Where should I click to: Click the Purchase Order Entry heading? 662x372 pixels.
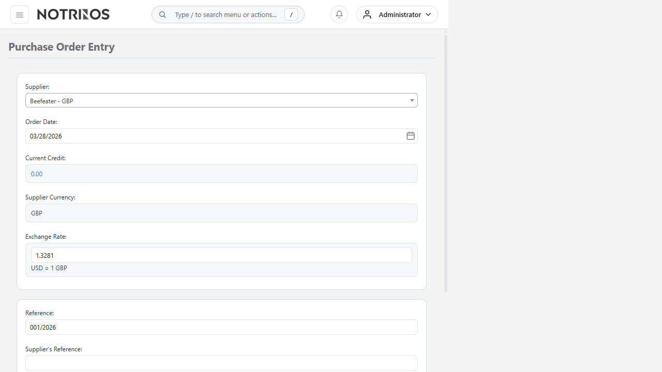pos(62,47)
